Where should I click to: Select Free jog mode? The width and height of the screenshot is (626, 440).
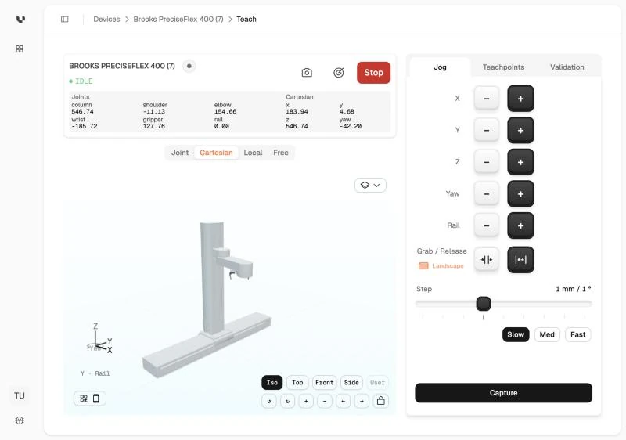tap(281, 153)
